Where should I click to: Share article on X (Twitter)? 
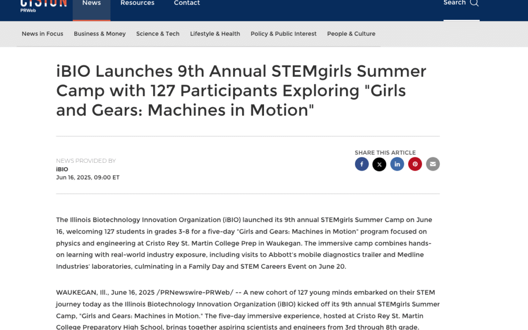coord(379,164)
